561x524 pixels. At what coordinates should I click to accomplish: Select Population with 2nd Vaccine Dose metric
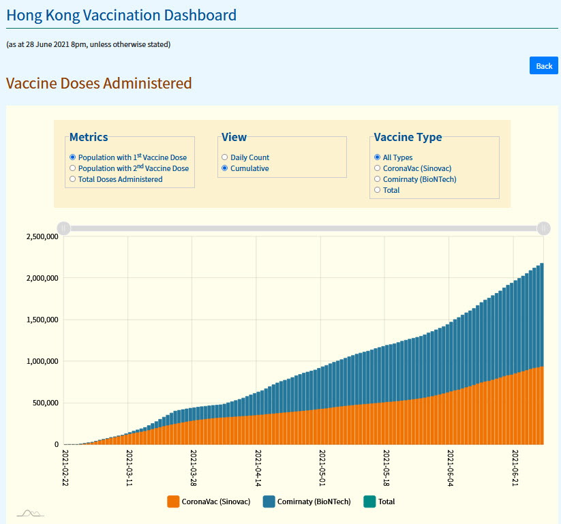73,168
